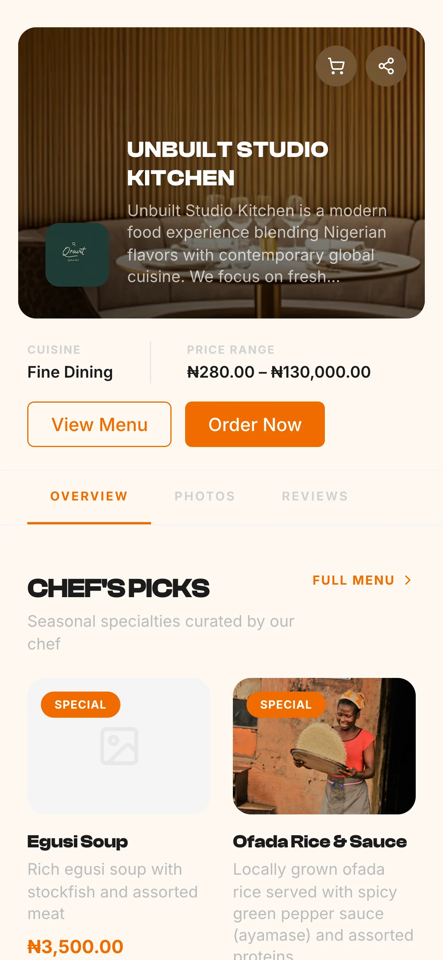Image resolution: width=443 pixels, height=960 pixels.
Task: Click the Full Menu chevron arrow
Action: pyautogui.click(x=408, y=580)
